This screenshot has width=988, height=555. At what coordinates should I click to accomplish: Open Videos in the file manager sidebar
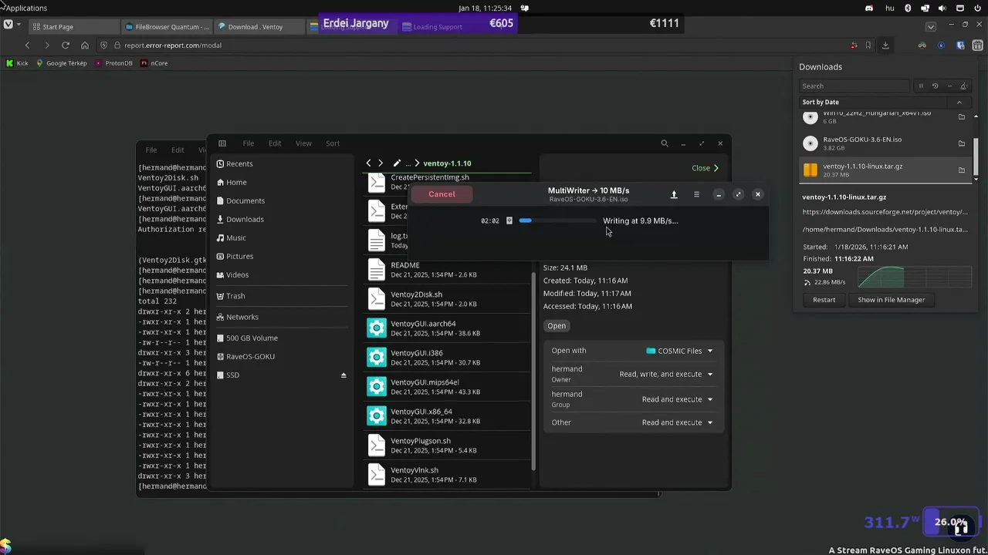click(x=281, y=274)
